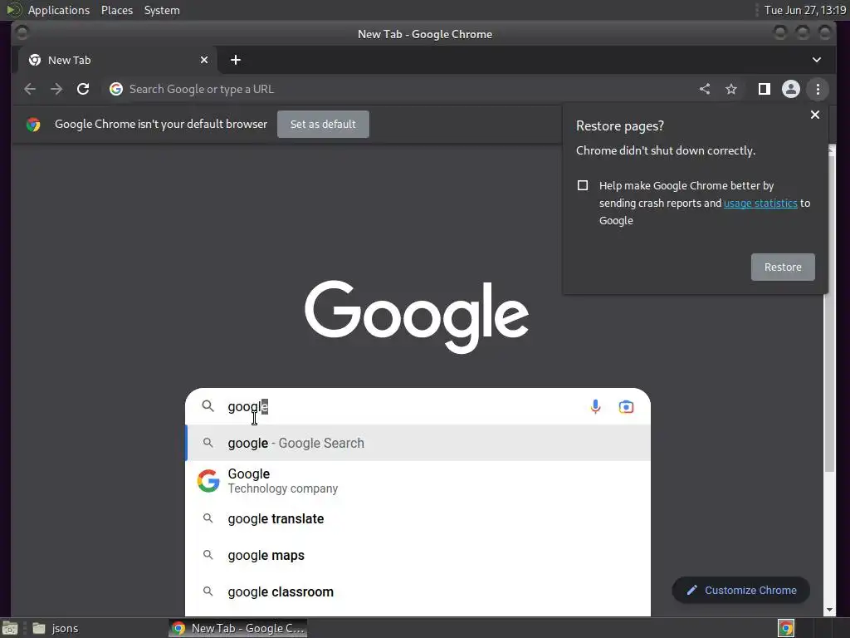Open the side panel icon
Image resolution: width=850 pixels, height=638 pixels.
pos(765,89)
